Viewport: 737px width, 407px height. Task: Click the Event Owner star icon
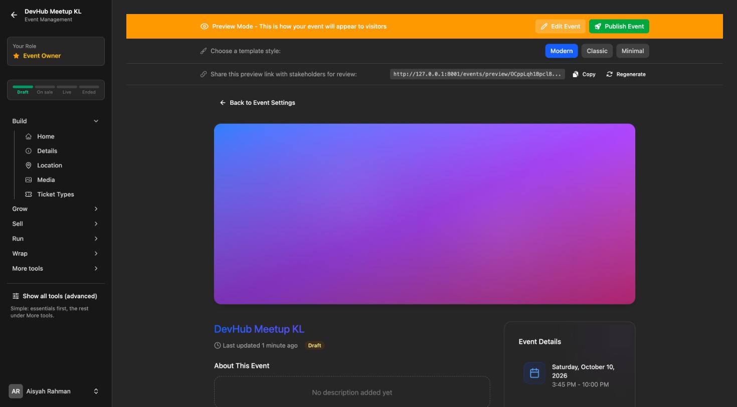point(16,56)
